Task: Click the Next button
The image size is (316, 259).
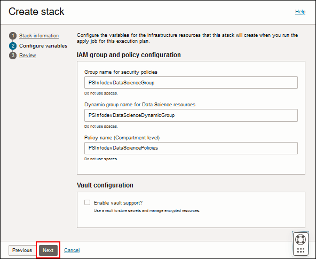Action: point(48,250)
